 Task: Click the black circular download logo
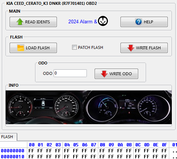coord(103,21)
